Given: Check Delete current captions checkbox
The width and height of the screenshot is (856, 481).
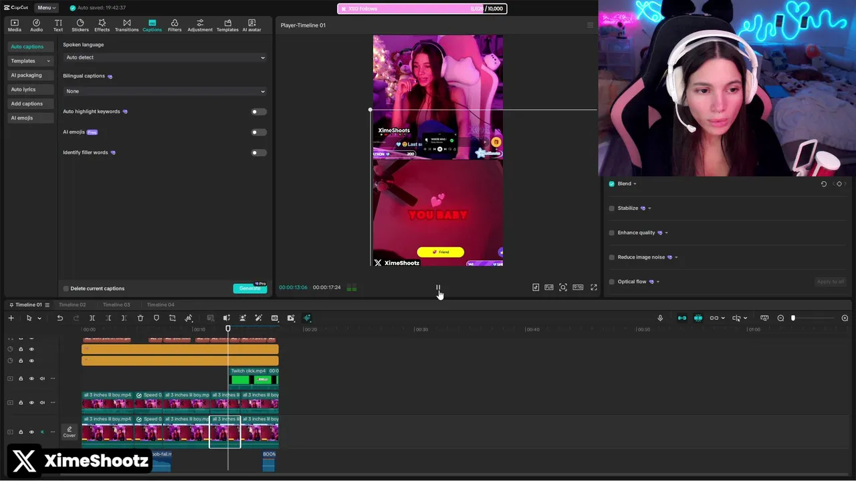Looking at the screenshot, I should point(66,289).
